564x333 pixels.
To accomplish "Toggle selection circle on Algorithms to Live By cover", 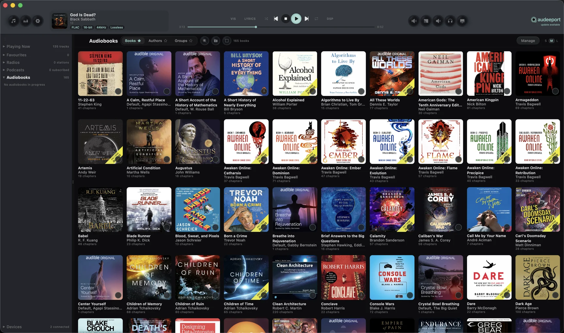I will tap(361, 91).
